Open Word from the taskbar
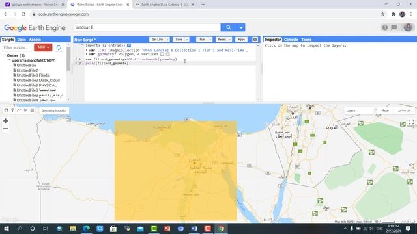 click(x=194, y=229)
